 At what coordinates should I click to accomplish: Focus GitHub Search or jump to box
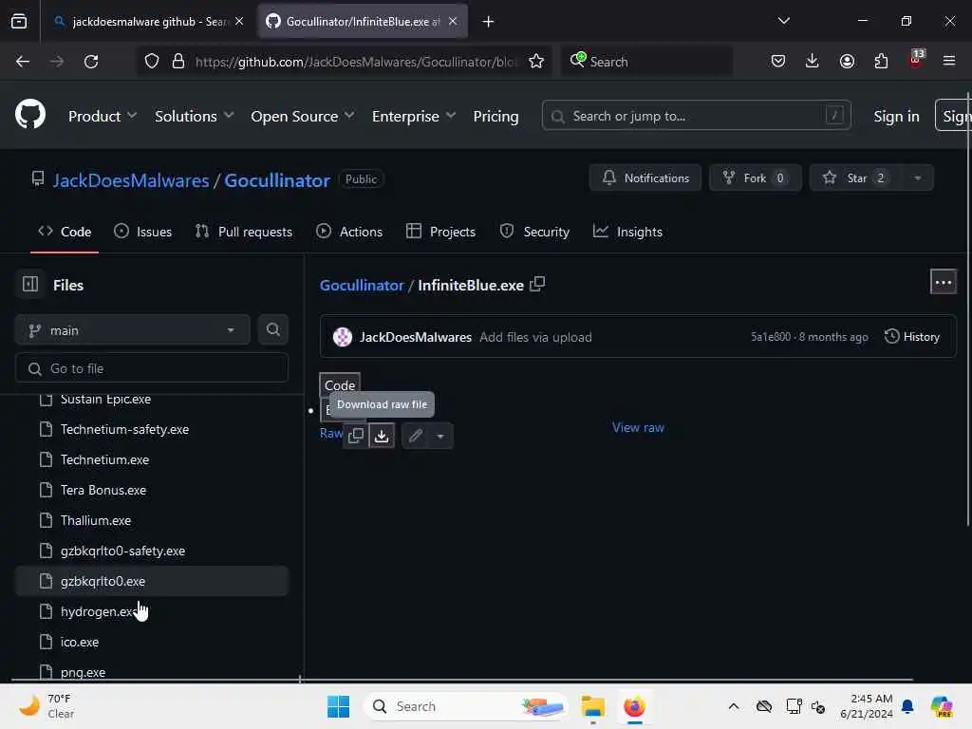(696, 116)
